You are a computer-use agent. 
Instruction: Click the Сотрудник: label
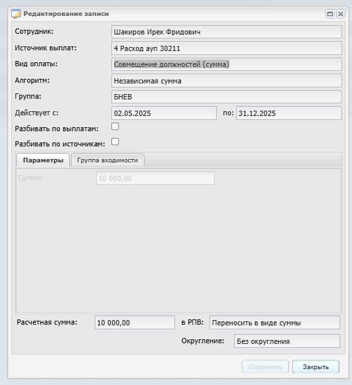pos(34,31)
